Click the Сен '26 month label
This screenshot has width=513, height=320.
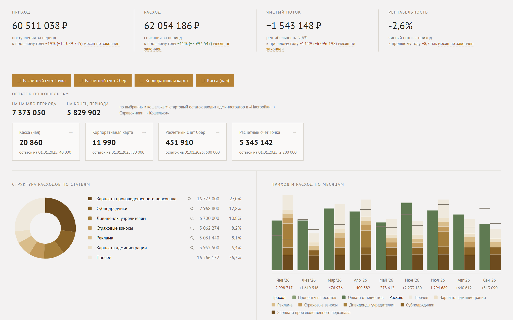[490, 280]
